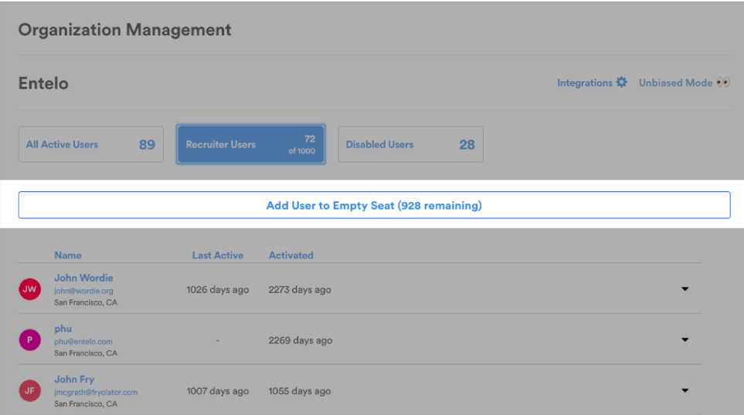Open the phu user name link
The height and width of the screenshot is (415, 744).
63,329
